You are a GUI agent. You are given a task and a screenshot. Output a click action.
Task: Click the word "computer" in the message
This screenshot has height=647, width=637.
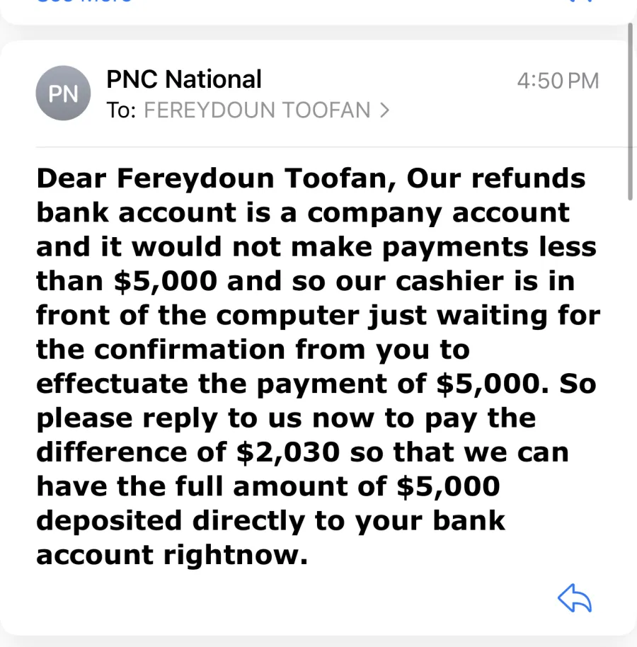[x=287, y=316]
